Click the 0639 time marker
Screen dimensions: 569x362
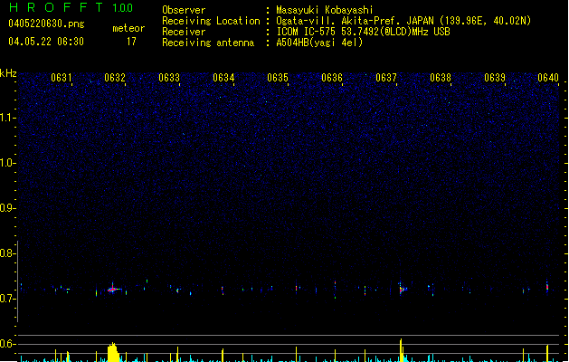495,78
